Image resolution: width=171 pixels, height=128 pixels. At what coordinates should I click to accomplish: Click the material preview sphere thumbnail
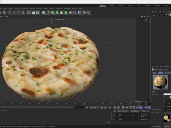161,82
